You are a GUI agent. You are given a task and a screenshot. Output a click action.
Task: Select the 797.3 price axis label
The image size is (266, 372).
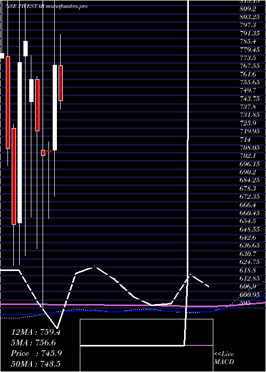[x=248, y=25]
